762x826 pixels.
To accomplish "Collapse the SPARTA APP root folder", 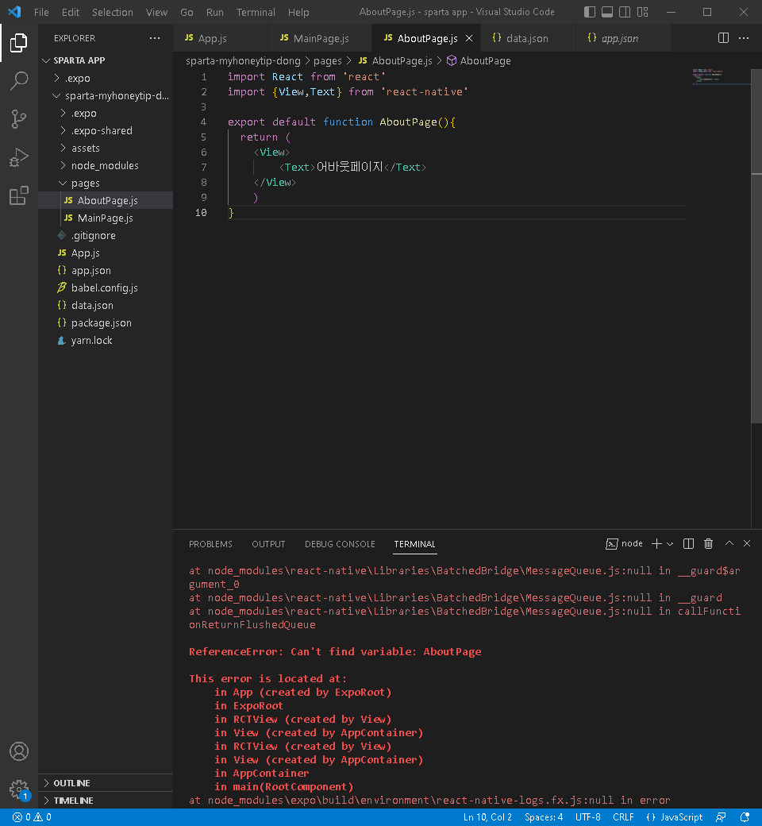I will (x=106, y=60).
